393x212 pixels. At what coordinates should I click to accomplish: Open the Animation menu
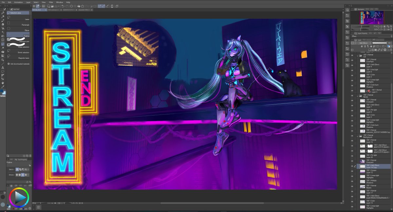click(x=19, y=2)
